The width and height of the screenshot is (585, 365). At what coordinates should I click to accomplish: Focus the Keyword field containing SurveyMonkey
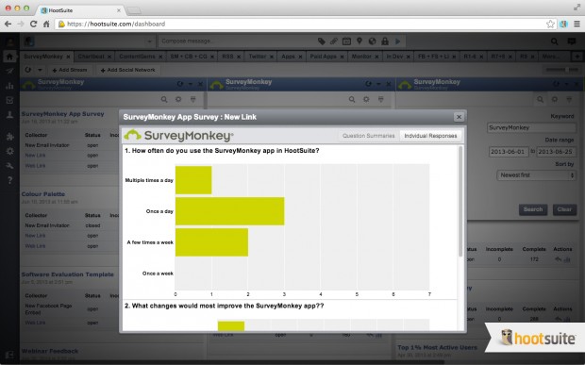pyautogui.click(x=531, y=128)
